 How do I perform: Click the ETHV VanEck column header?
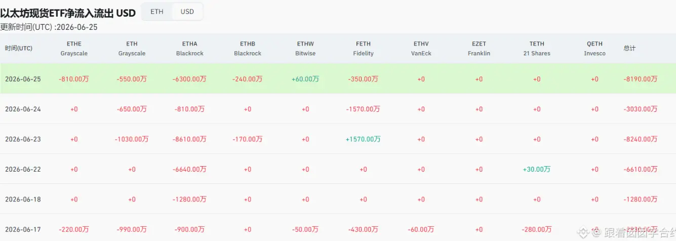coord(421,49)
